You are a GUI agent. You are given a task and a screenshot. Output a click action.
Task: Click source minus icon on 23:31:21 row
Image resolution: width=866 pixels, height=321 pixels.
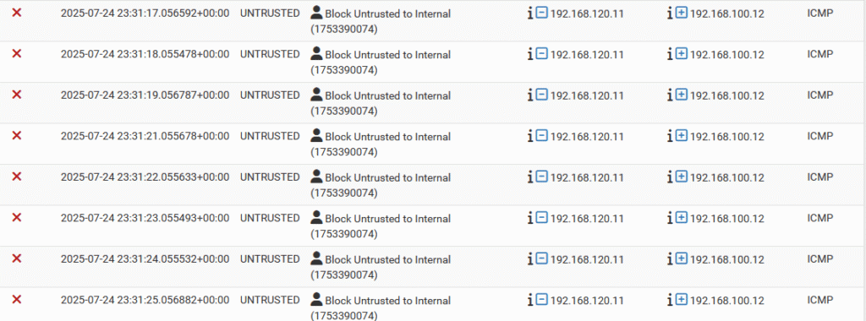tap(542, 136)
